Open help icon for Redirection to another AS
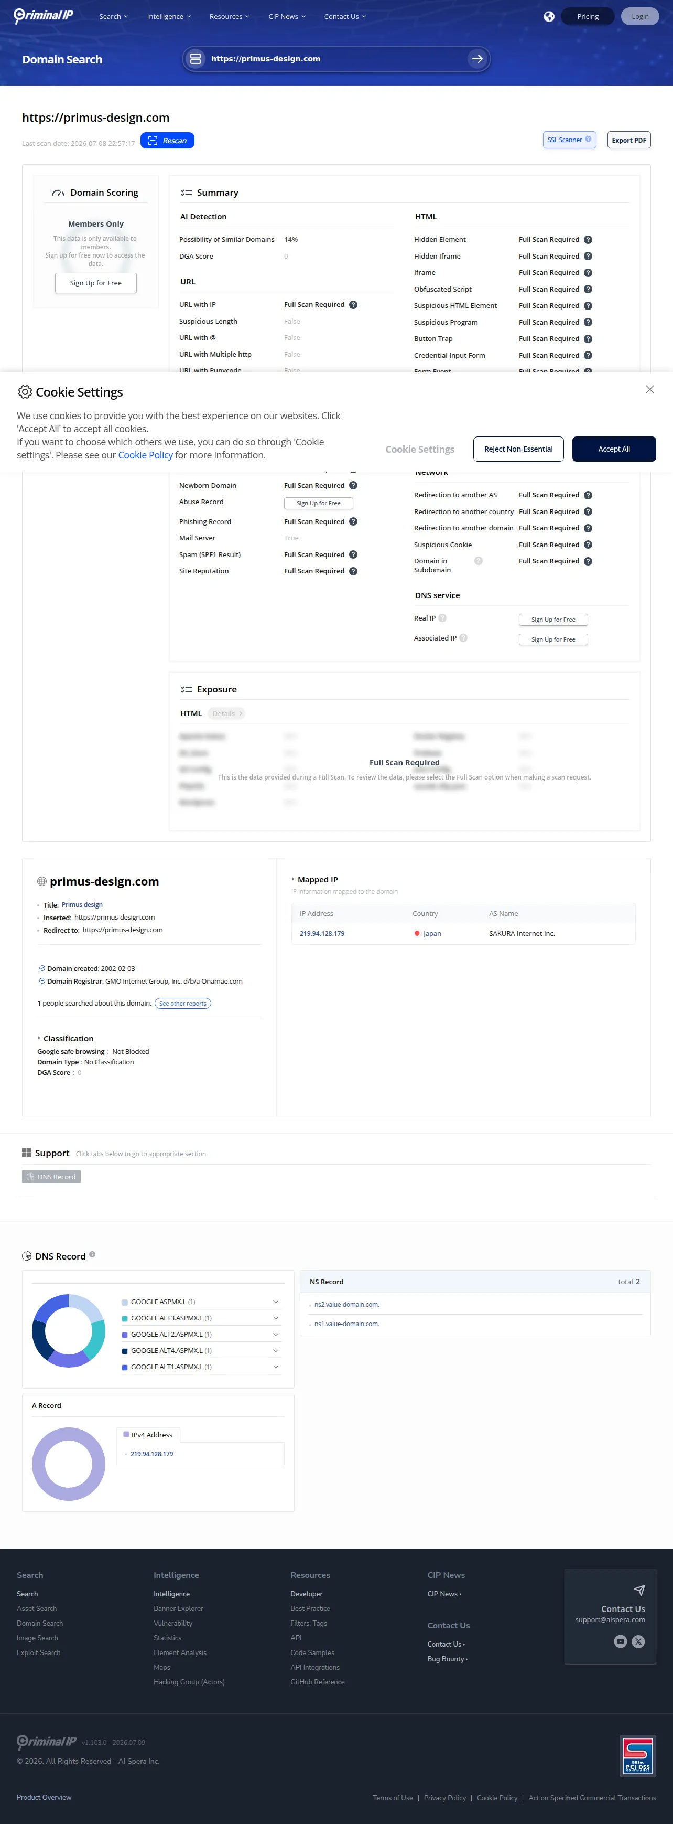The image size is (673, 1824). click(x=588, y=495)
